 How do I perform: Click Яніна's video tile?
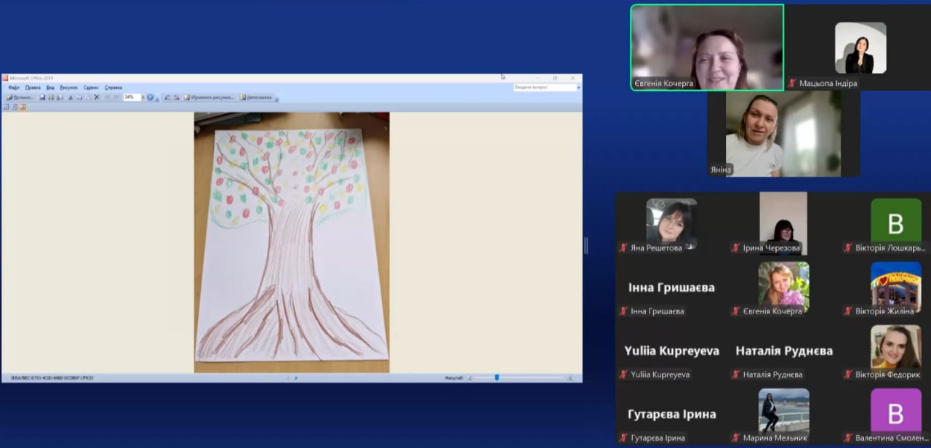[x=783, y=134]
